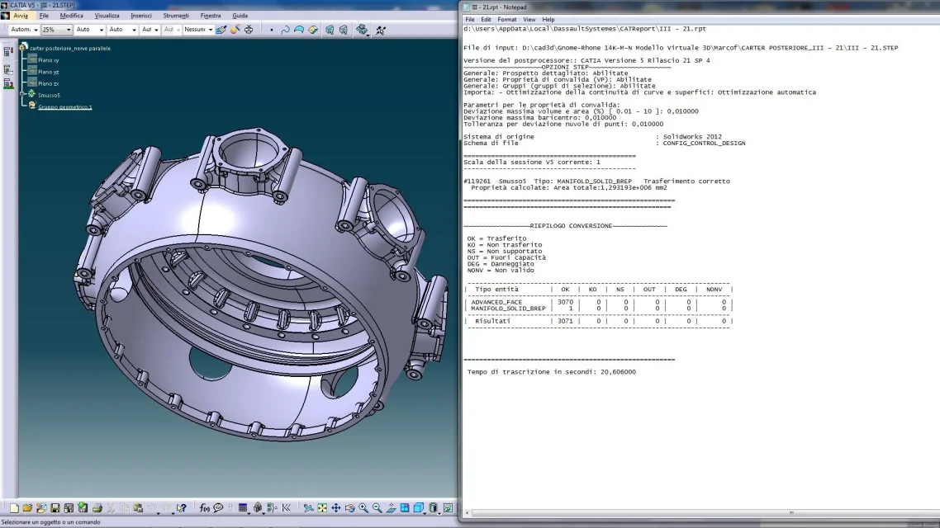Screen dimensions: 940x528
Task: Click the Painter brush icon in top toolbar
Action: coord(221,30)
